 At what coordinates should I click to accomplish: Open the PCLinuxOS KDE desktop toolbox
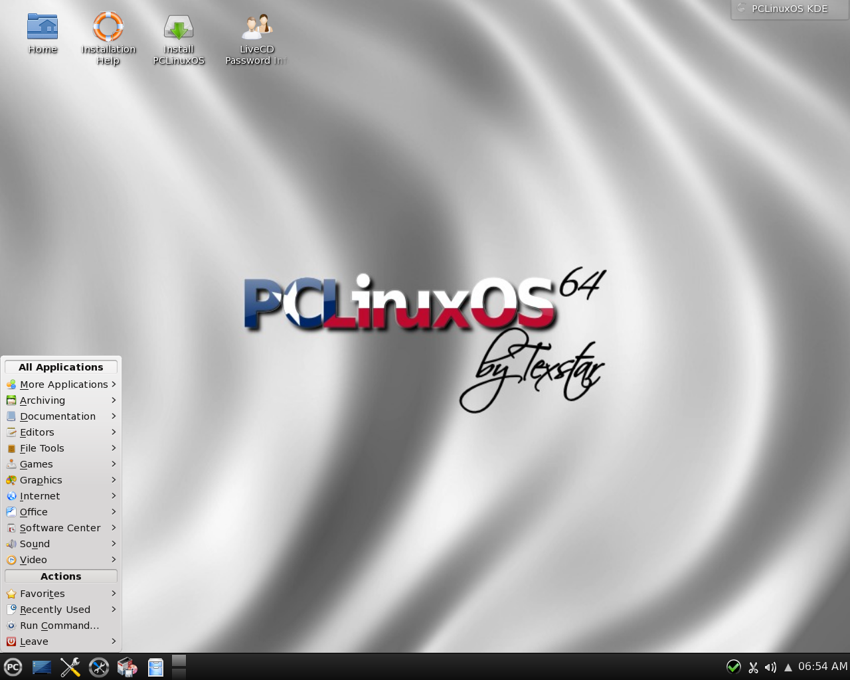point(790,9)
